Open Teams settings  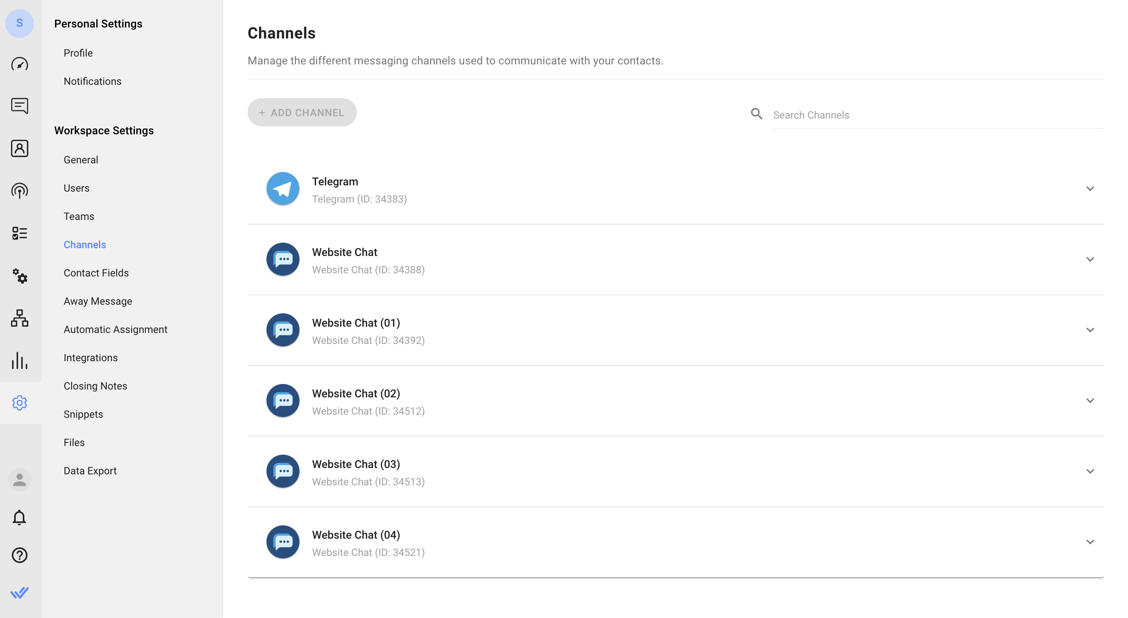point(79,216)
